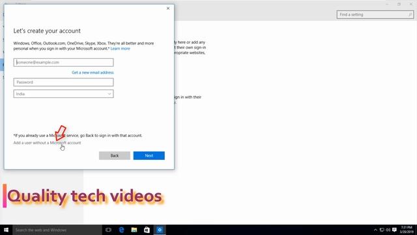The width and height of the screenshot is (417, 235).
Task: Close the create account dialog
Action: point(168,8)
